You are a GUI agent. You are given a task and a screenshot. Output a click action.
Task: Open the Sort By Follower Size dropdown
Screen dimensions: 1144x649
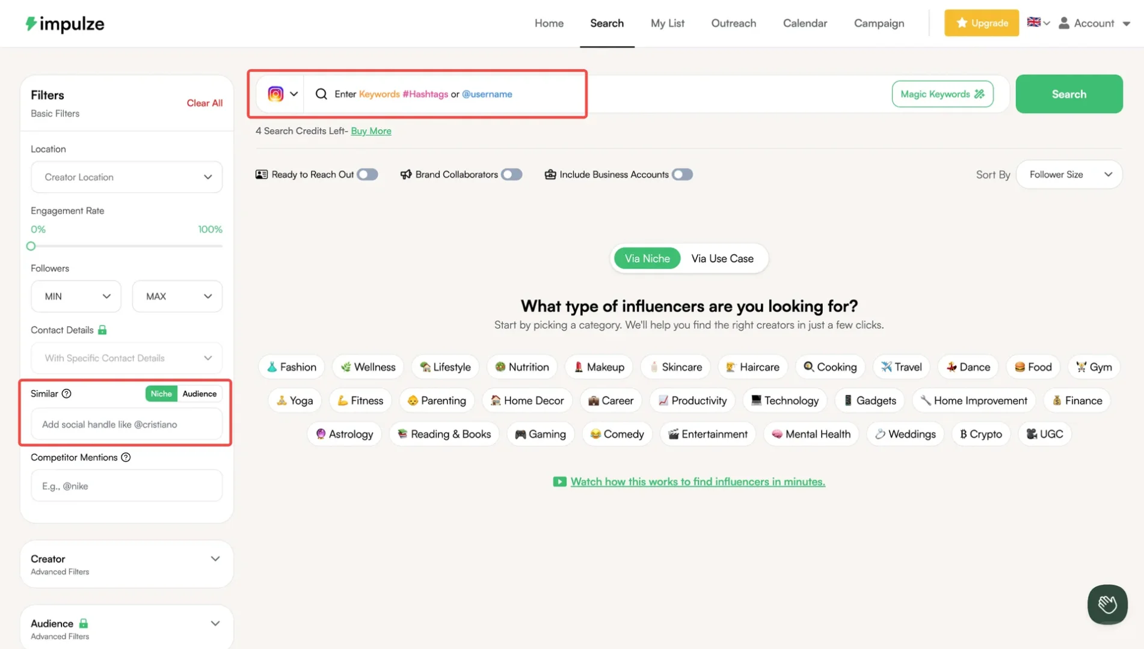pos(1069,174)
